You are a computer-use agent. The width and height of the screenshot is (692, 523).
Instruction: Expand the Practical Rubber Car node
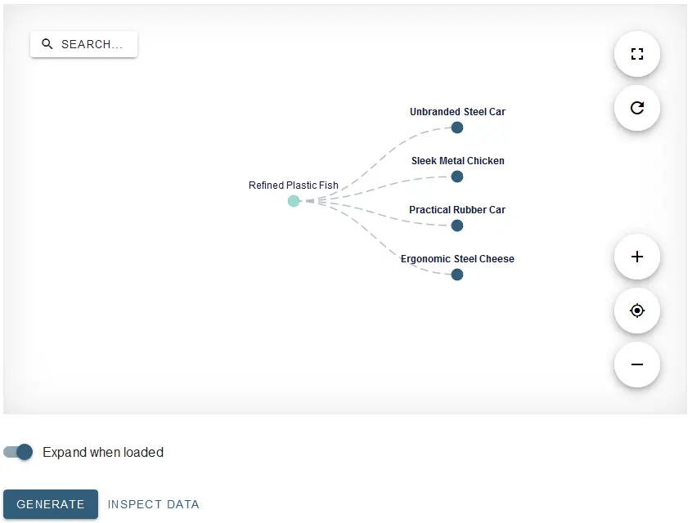tap(457, 226)
